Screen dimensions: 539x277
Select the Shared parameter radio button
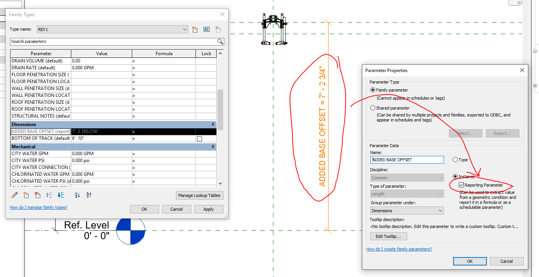[373, 108]
